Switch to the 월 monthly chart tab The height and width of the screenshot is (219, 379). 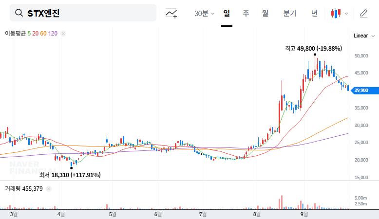[x=265, y=13]
